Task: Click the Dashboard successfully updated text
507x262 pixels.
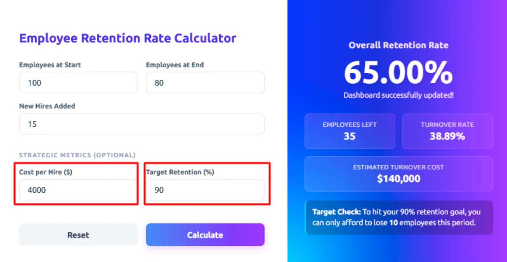Action: tap(398, 95)
